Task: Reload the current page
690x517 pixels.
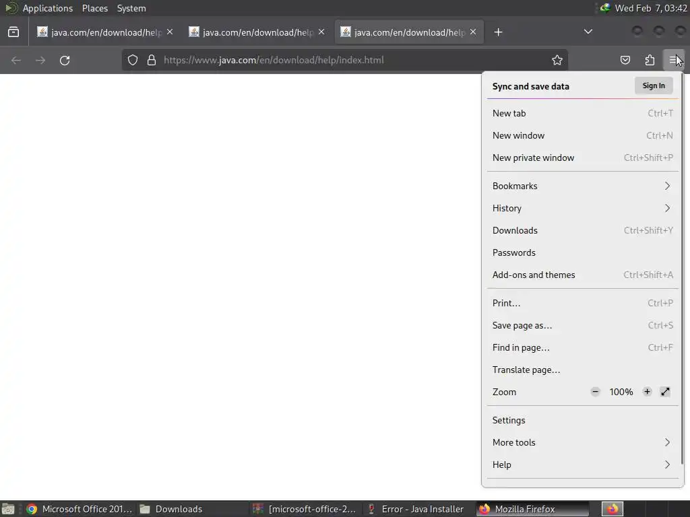Action: coord(65,60)
